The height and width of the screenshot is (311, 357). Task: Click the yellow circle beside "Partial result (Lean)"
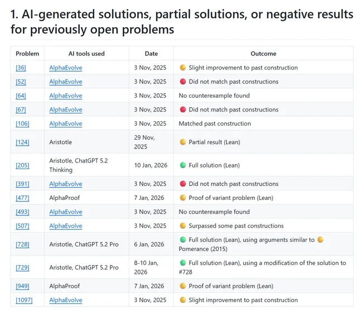point(182,142)
